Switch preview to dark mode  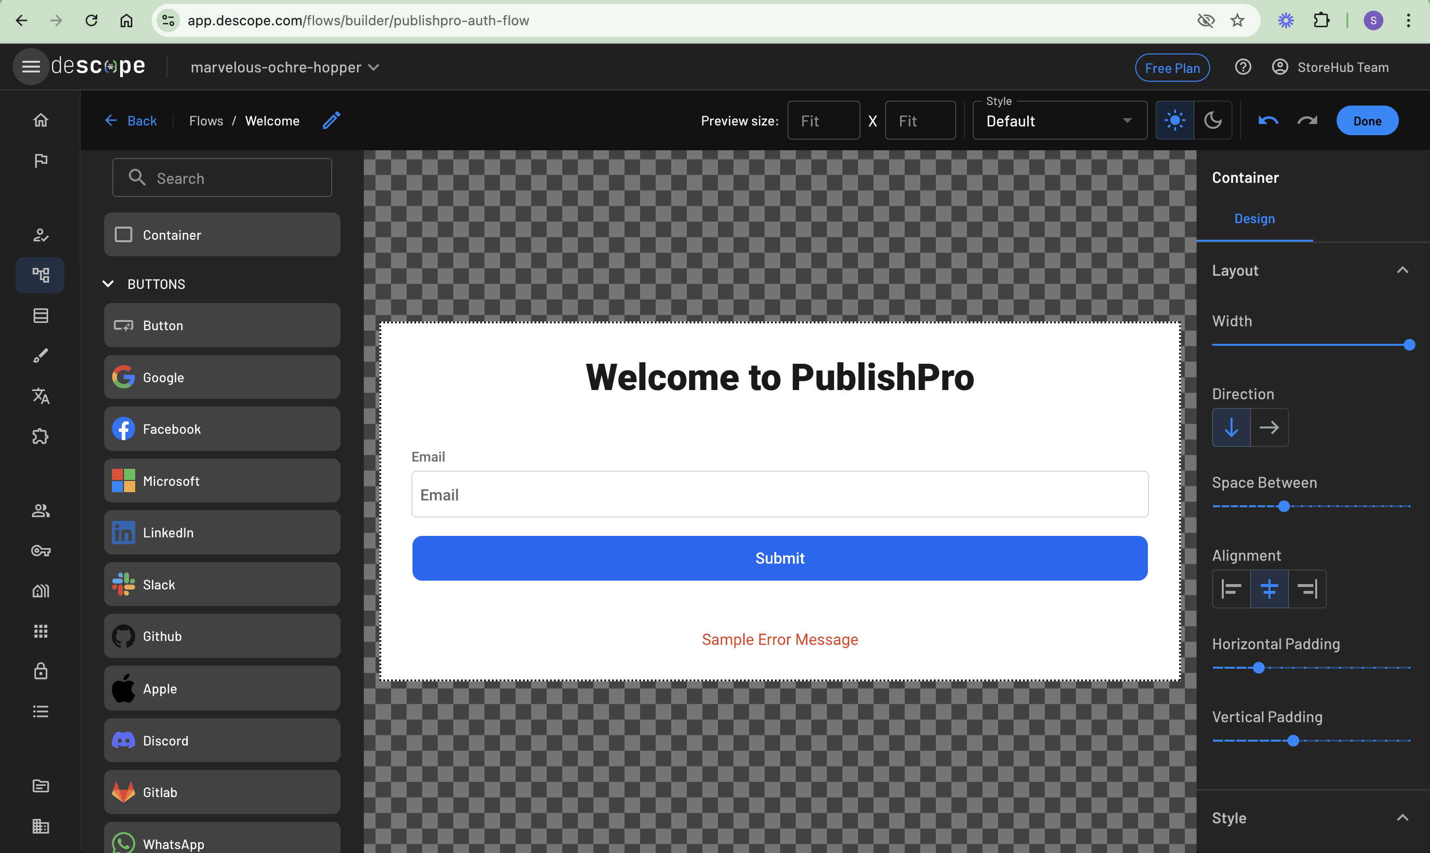pyautogui.click(x=1213, y=121)
